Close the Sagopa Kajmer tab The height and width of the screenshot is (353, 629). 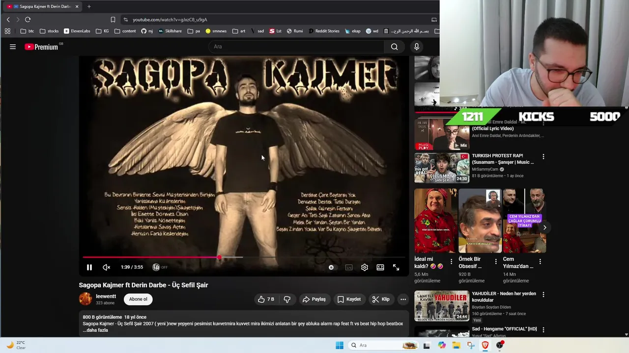[76, 6]
